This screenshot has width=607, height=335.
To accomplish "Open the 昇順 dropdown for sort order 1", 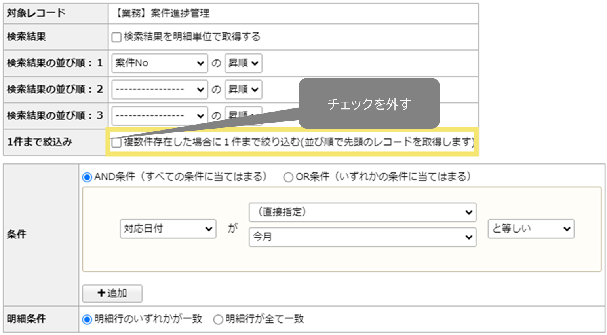I will 243,63.
